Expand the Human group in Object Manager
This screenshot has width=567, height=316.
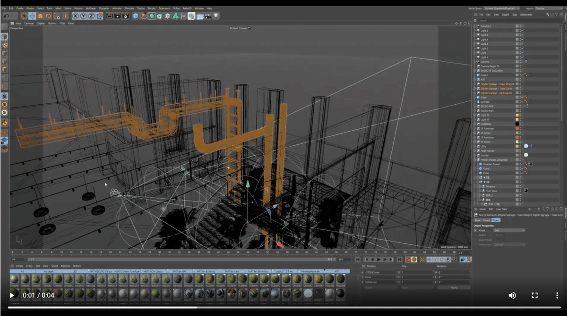pyautogui.click(x=476, y=155)
